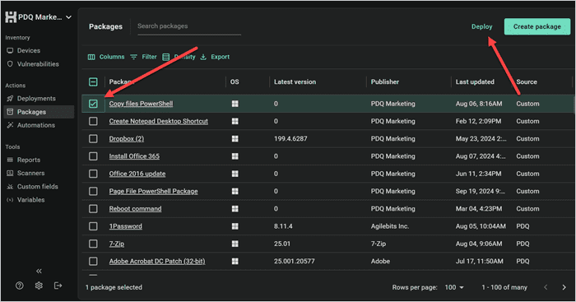Click version 199.4.6287 cell

point(290,138)
